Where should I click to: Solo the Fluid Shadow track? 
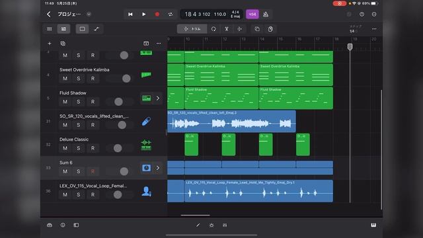tap(78, 102)
